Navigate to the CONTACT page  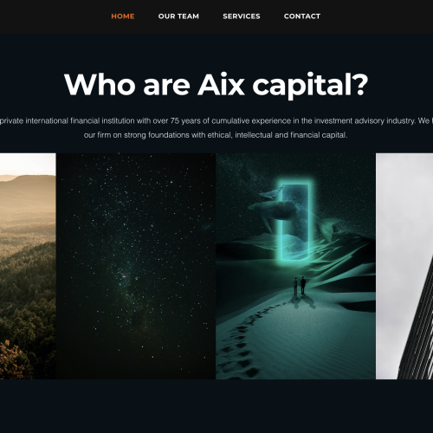click(302, 16)
